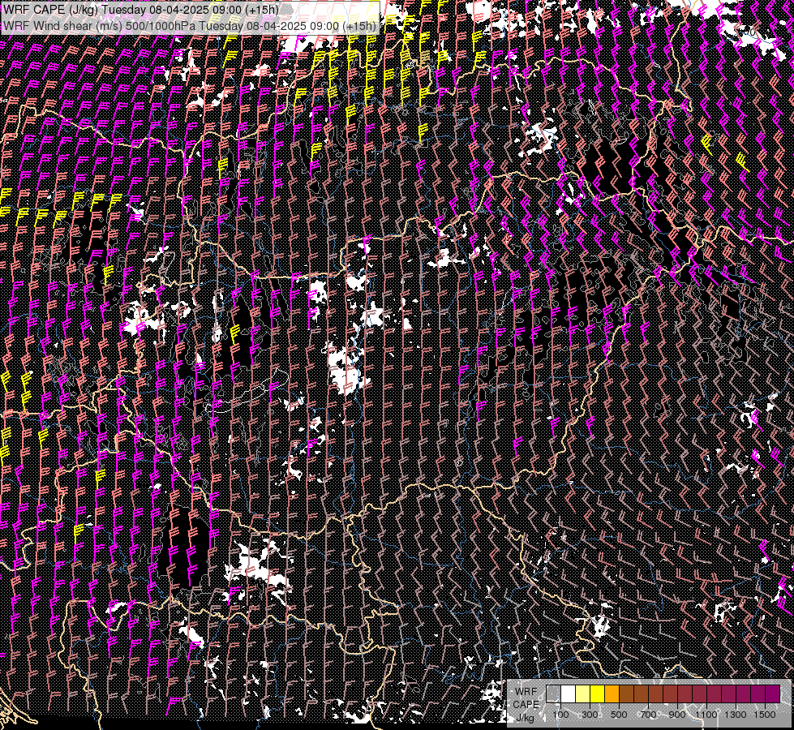This screenshot has height=730, width=794.
Task: Pick the pale yellow swatch before 300
Action: pyautogui.click(x=583, y=693)
